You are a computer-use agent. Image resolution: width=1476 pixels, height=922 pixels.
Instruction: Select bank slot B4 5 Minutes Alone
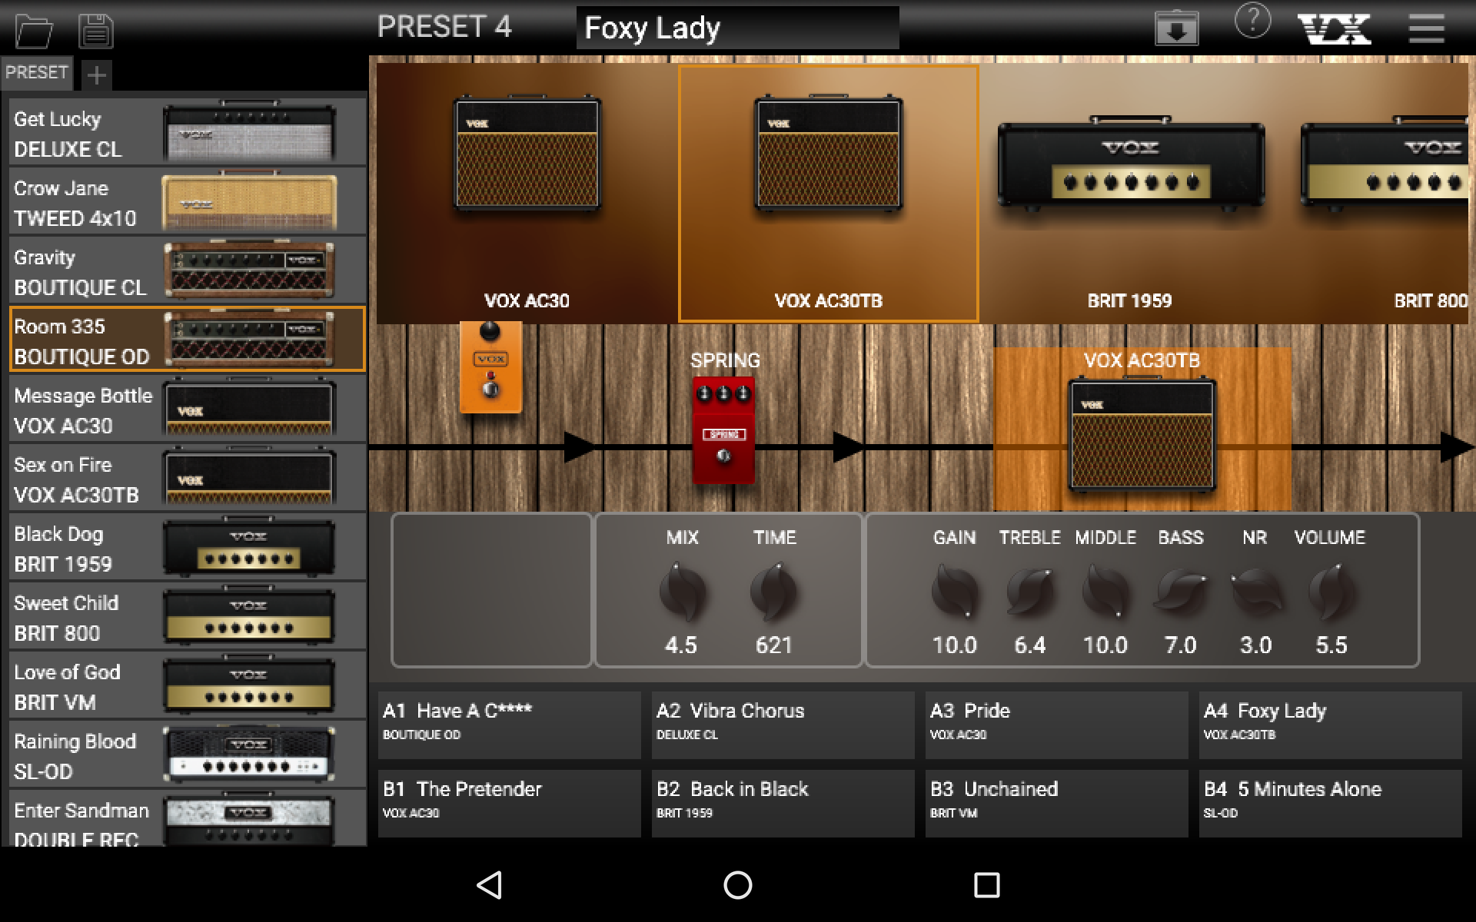pyautogui.click(x=1330, y=802)
